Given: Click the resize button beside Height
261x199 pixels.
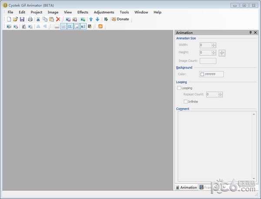Looking at the screenshot, I should tap(222, 53).
